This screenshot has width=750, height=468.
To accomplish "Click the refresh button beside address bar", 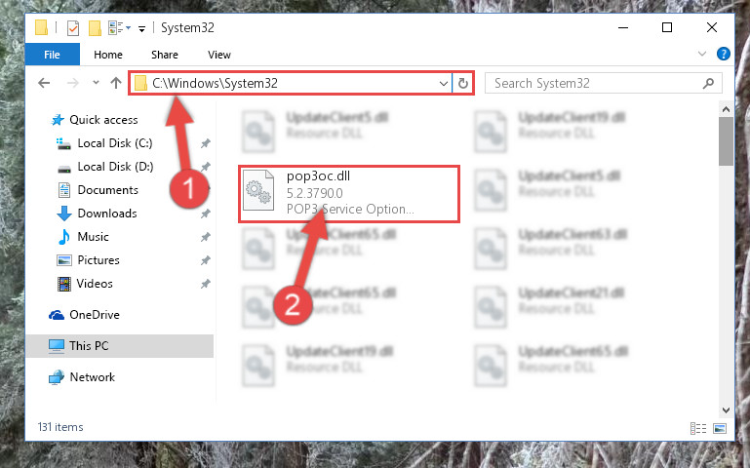I will coord(462,83).
